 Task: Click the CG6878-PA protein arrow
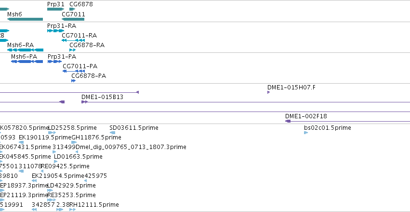click(74, 81)
